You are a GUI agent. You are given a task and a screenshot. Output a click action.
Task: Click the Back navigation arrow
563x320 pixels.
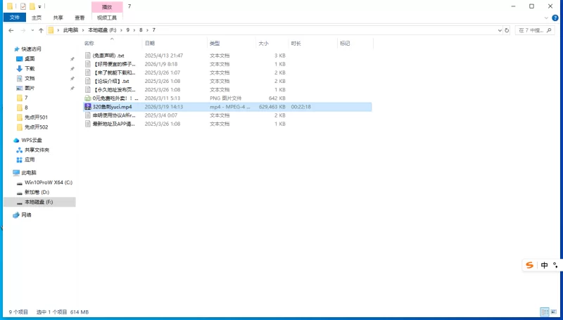click(x=11, y=30)
